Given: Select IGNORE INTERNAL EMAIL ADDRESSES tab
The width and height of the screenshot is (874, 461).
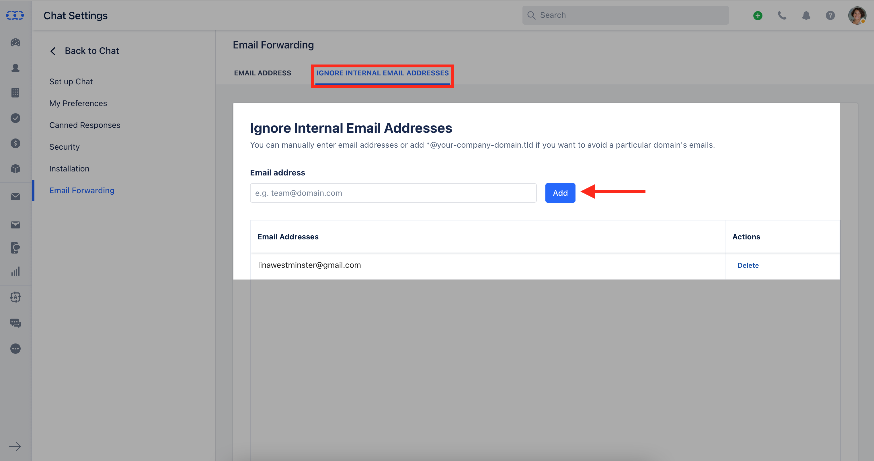Looking at the screenshot, I should click(383, 73).
